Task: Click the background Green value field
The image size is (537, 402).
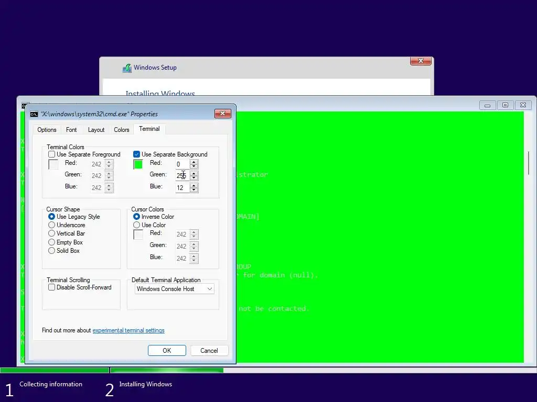Action: point(182,176)
